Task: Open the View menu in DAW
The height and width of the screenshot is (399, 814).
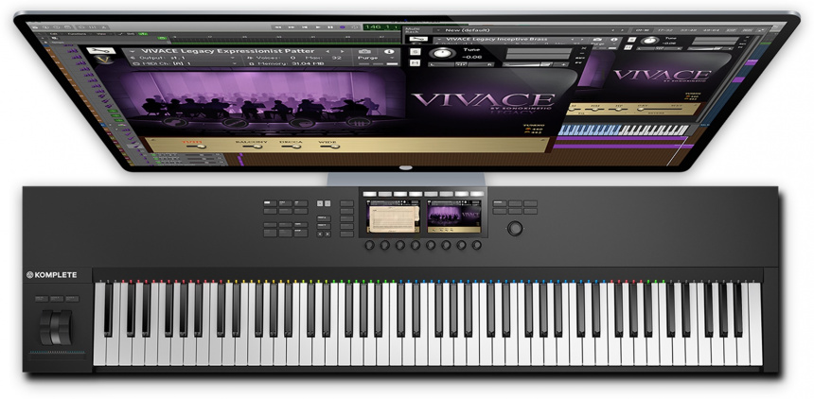Action: point(101,33)
